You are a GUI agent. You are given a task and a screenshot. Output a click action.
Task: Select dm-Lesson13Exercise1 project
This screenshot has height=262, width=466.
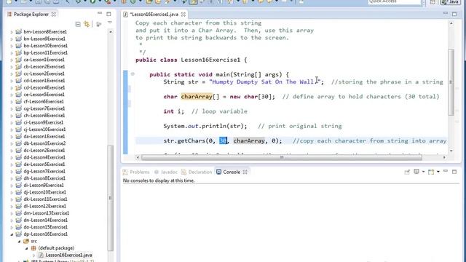click(46, 213)
